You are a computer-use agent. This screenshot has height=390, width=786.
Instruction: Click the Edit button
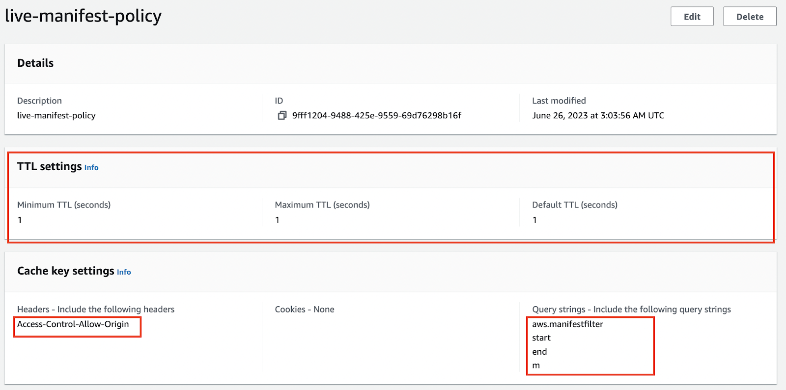[692, 17]
